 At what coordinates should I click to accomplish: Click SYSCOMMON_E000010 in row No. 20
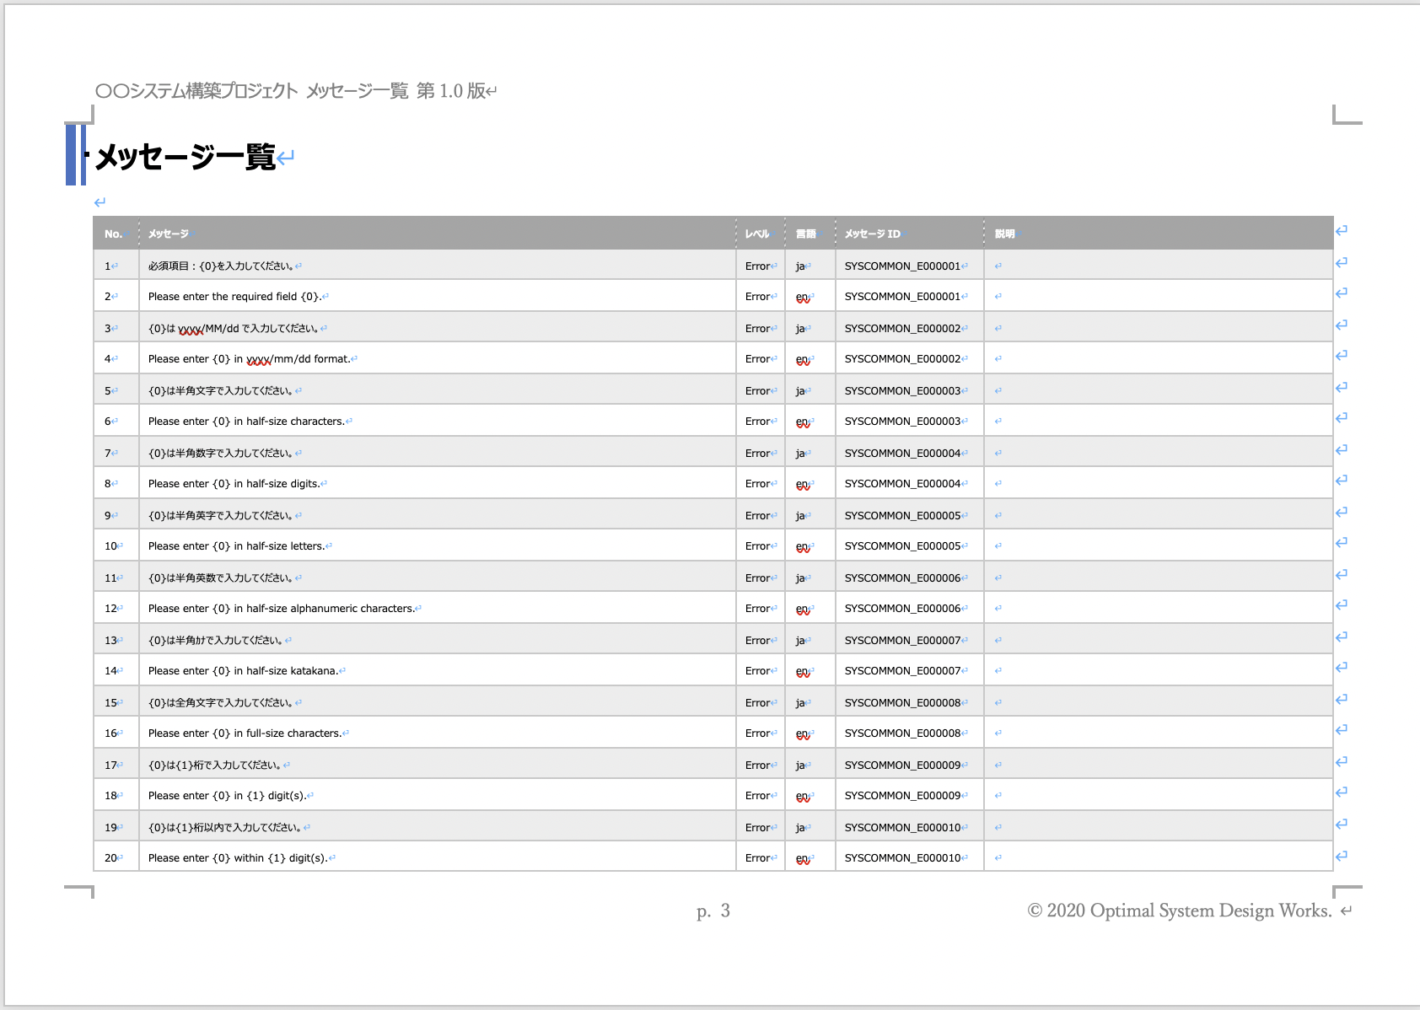(902, 858)
